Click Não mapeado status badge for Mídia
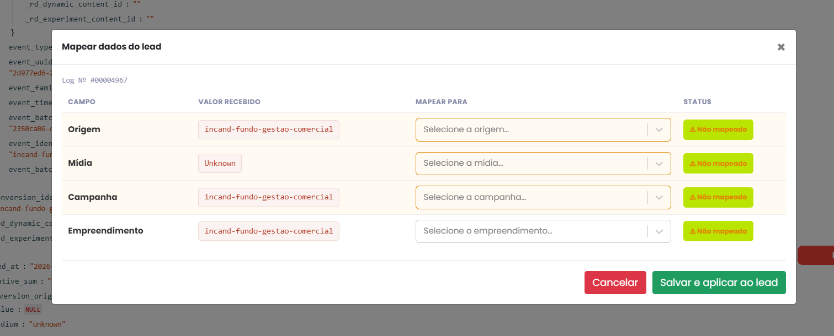The height and width of the screenshot is (336, 834). [x=718, y=164]
